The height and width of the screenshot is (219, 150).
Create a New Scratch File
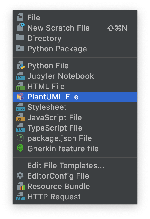click(75, 28)
